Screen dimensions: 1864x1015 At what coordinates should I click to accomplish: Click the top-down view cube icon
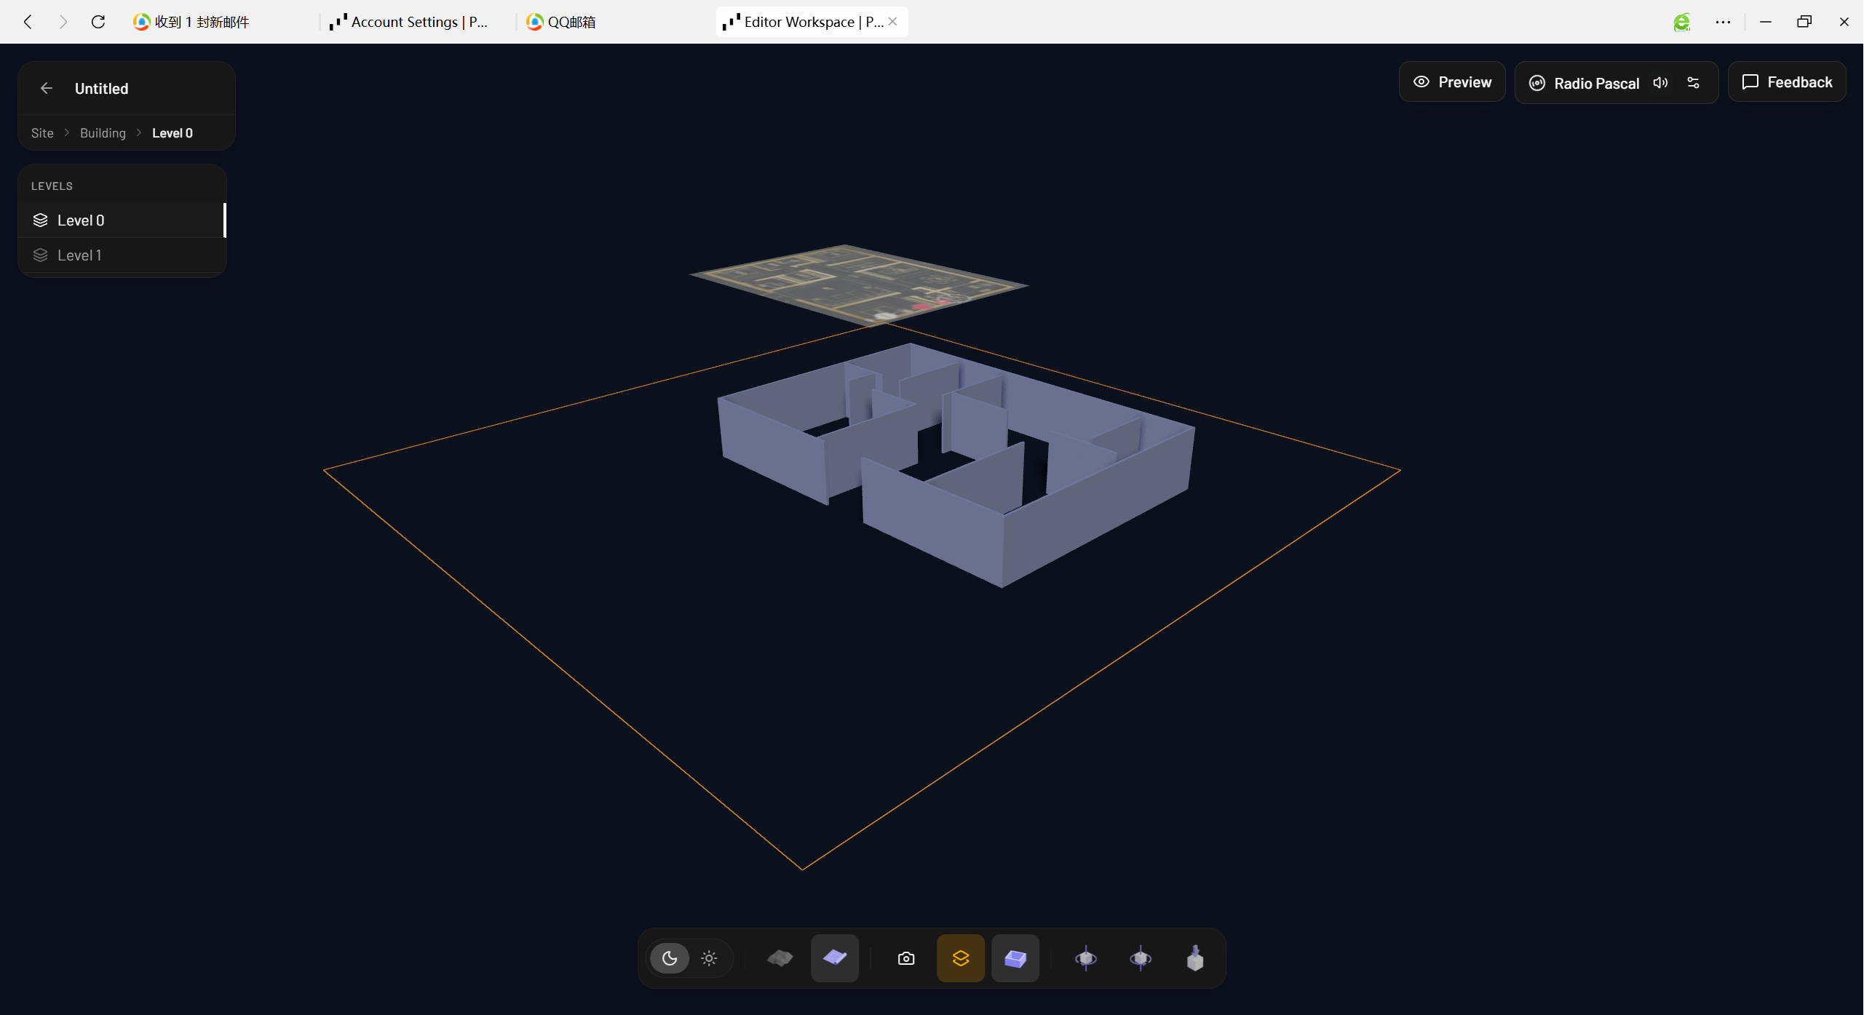tap(1195, 958)
